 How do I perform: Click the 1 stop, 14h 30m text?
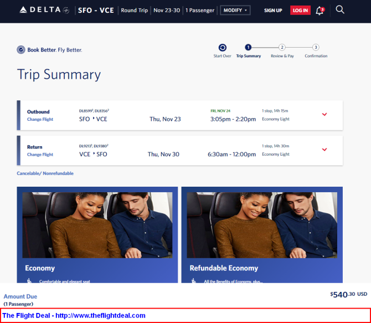point(275,146)
